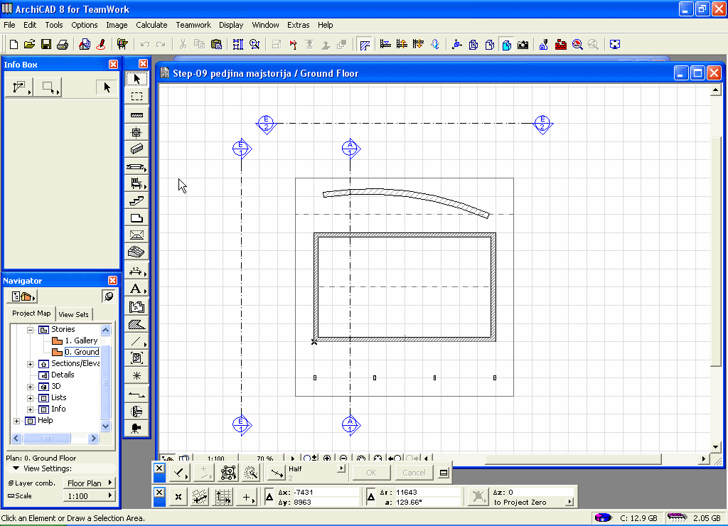Switch to the View Sets tab
This screenshot has width=728, height=526.
(x=74, y=314)
